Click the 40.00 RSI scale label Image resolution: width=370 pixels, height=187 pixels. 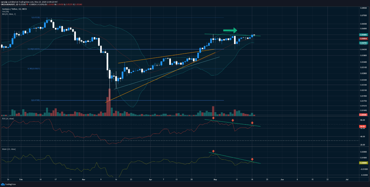(x=362, y=136)
